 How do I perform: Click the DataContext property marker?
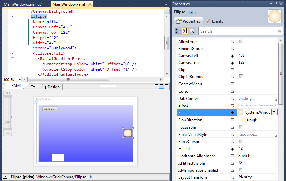click(232, 99)
